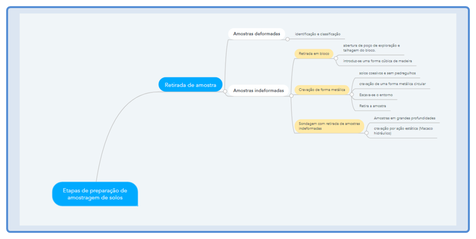The width and height of the screenshot is (476, 239).
Task: Select Amostras em grandes profundidades leaf
Action: click(x=405, y=118)
